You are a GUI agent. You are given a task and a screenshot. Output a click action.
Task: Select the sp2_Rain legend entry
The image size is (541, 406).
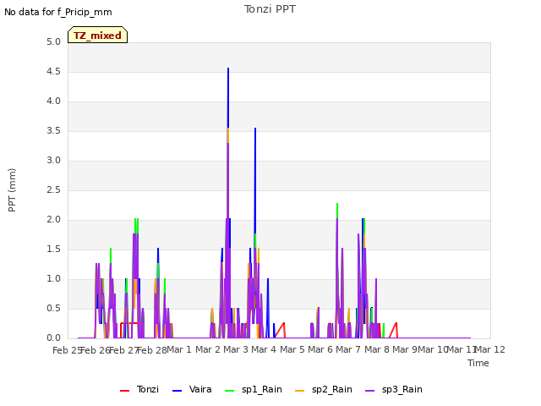pyautogui.click(x=324, y=389)
